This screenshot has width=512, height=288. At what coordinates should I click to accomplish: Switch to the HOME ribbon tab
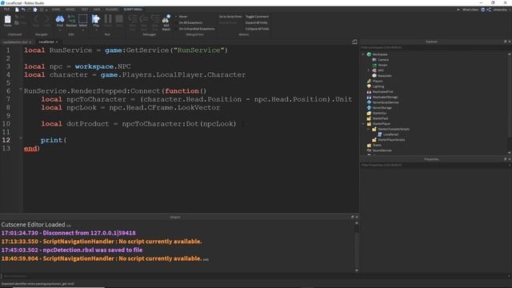click(56, 10)
